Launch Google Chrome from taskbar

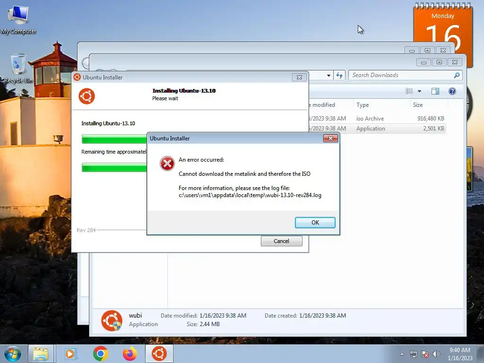pos(100,354)
